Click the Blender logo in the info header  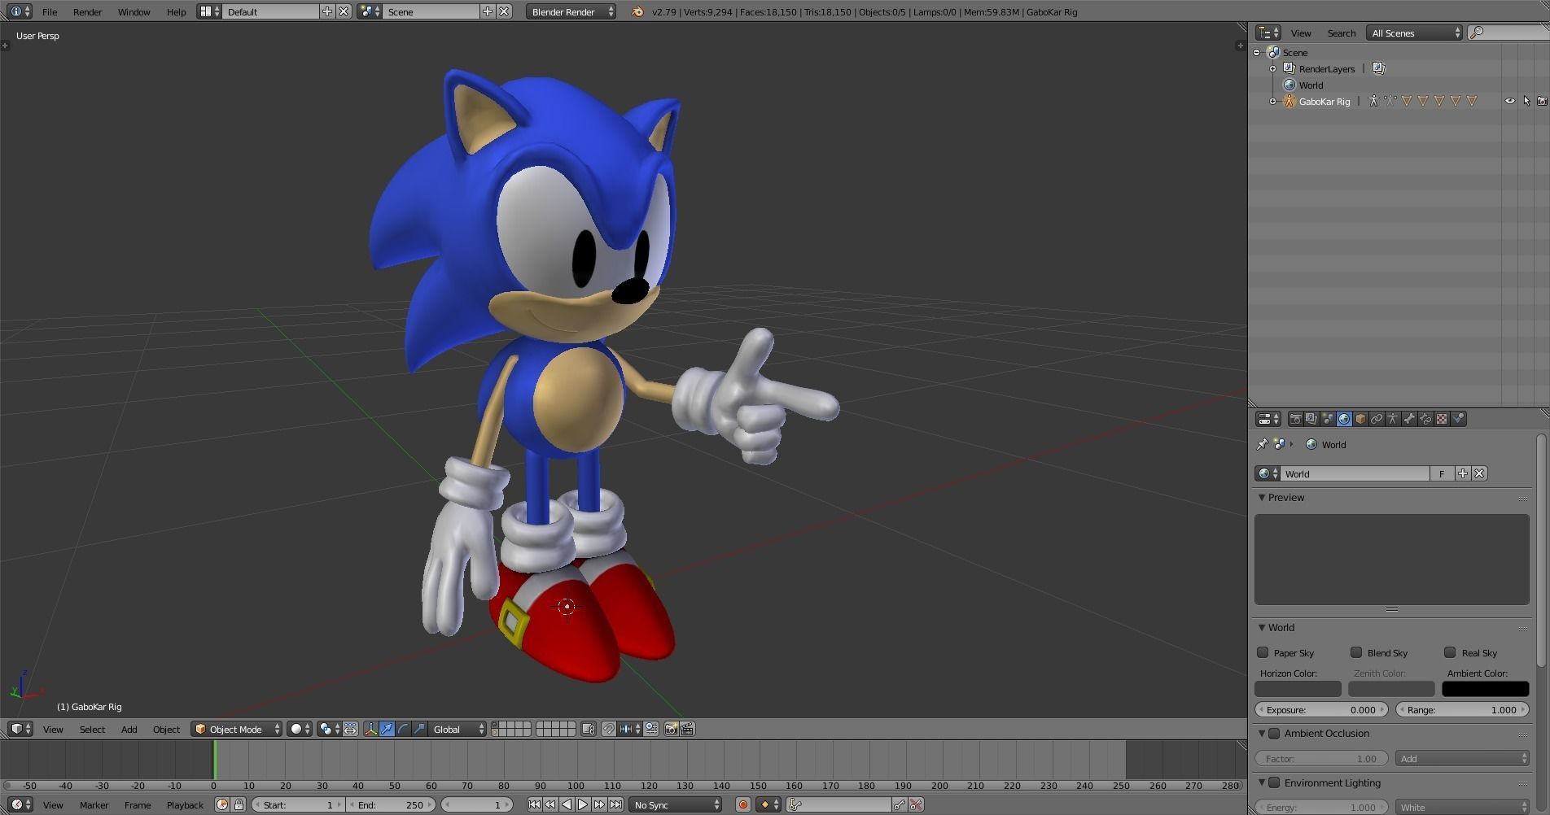point(637,11)
